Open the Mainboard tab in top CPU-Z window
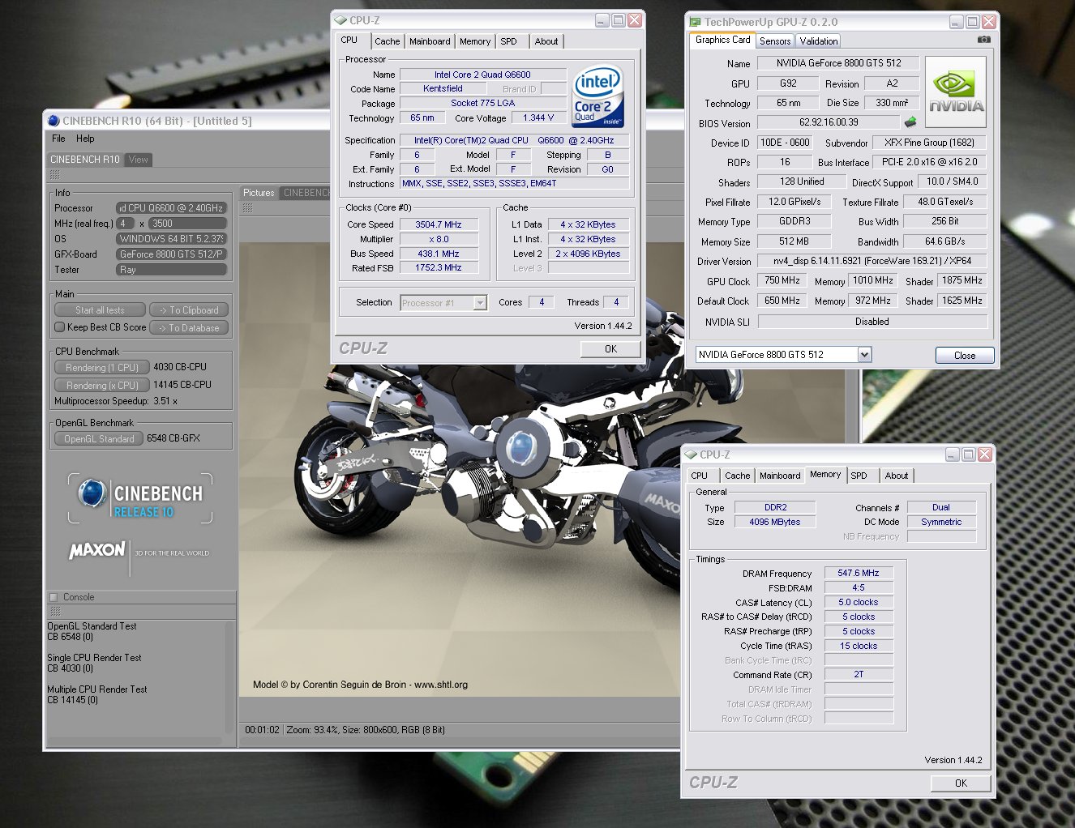The width and height of the screenshot is (1075, 828). tap(429, 41)
